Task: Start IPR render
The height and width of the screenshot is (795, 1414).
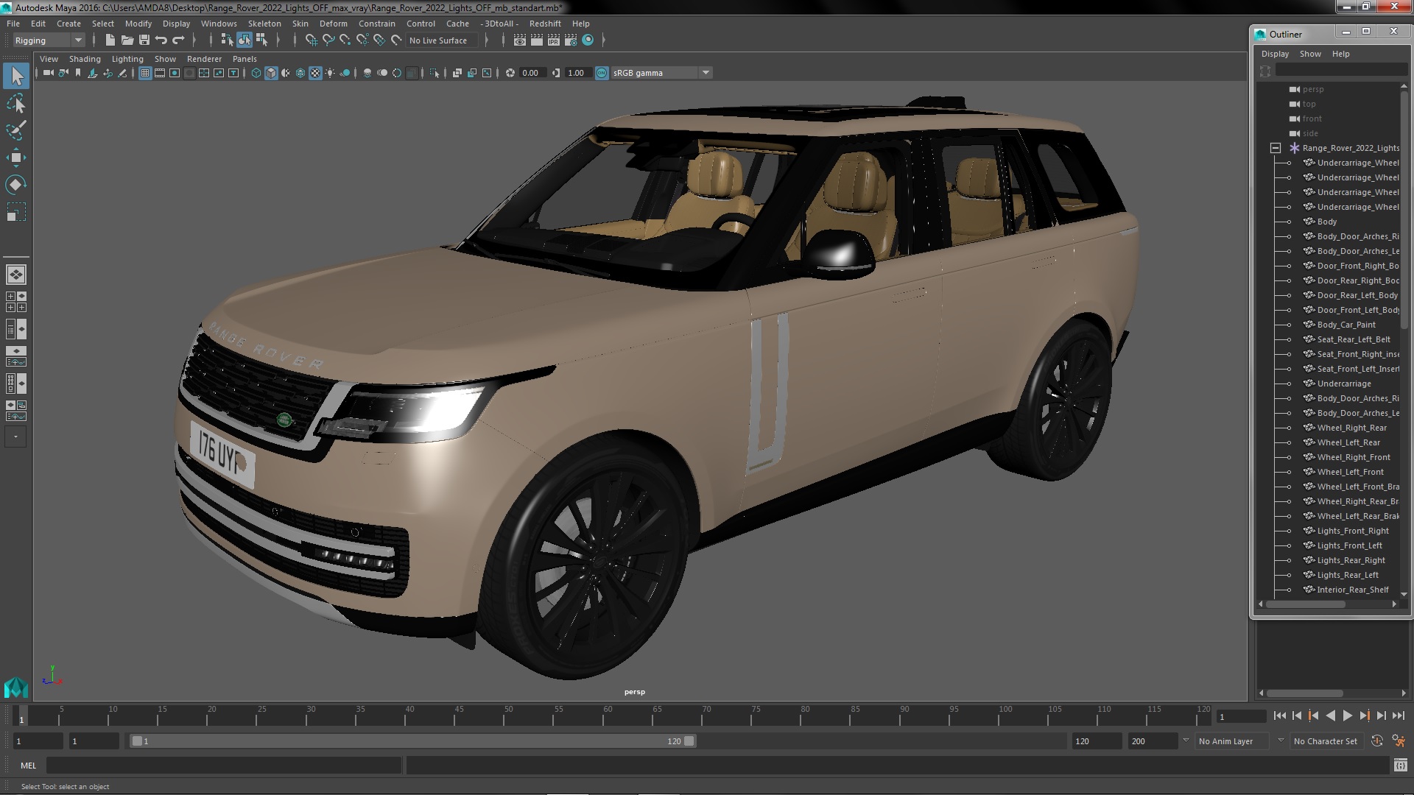Action: tap(553, 40)
